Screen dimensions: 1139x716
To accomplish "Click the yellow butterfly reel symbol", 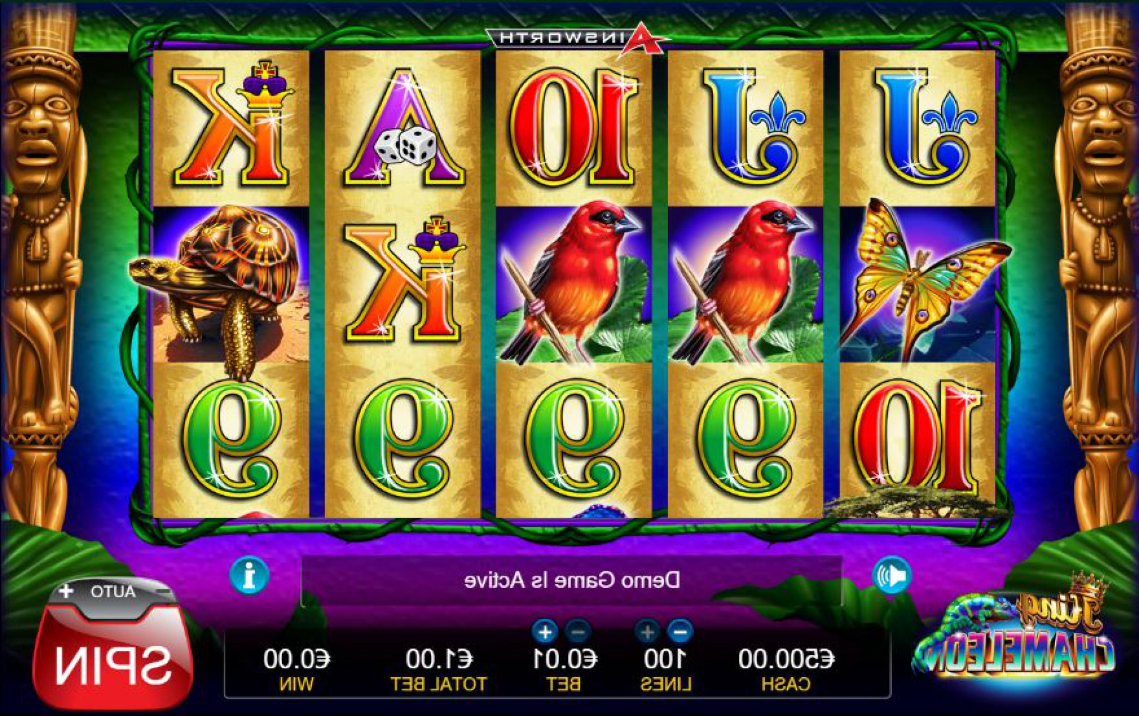I will click(x=922, y=284).
